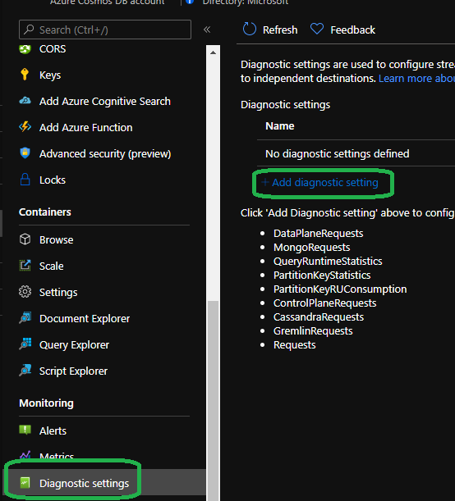The width and height of the screenshot is (455, 501).
Task: Click the Azure Function lightning icon
Action: [x=25, y=127]
